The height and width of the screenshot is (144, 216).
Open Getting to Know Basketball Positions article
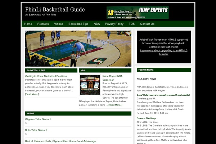[46, 76]
